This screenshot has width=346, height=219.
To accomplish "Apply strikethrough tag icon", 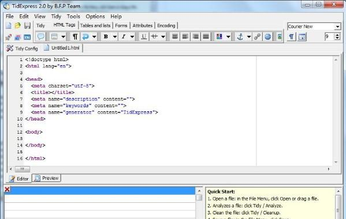I will [x=154, y=36].
